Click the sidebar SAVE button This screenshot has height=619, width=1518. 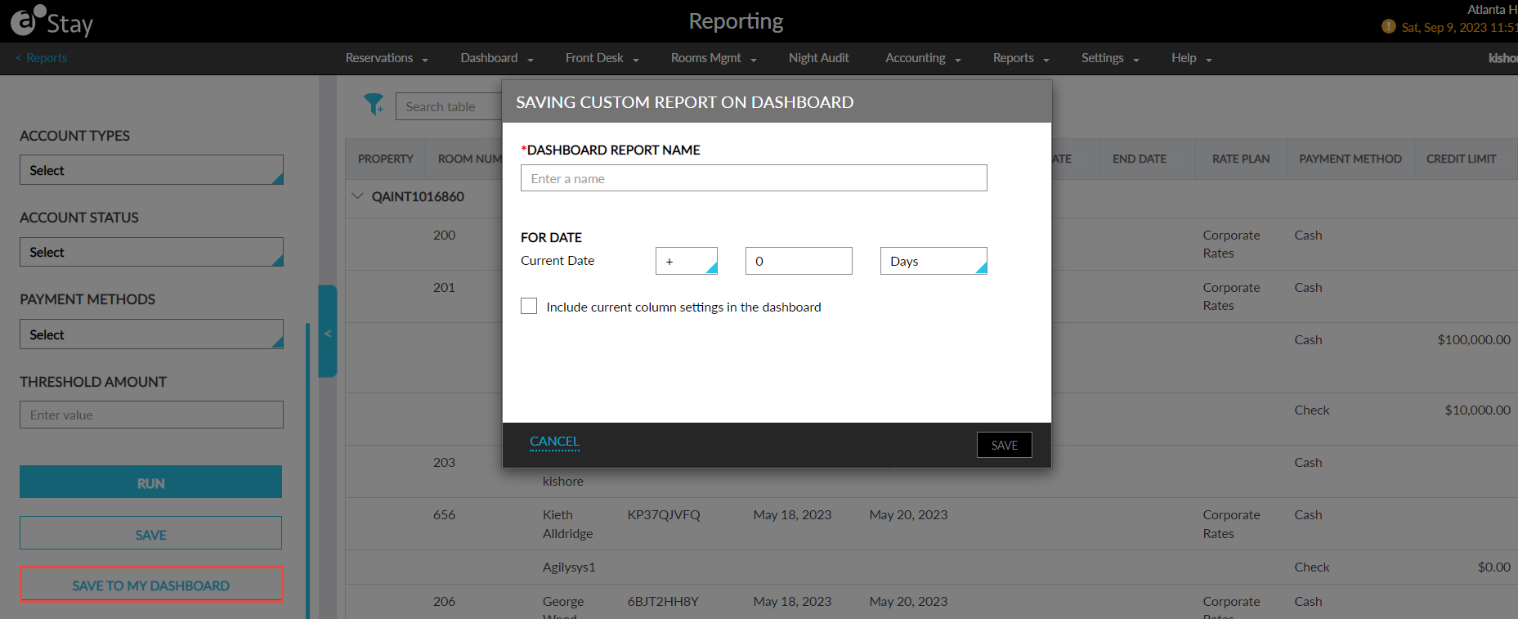coord(150,533)
